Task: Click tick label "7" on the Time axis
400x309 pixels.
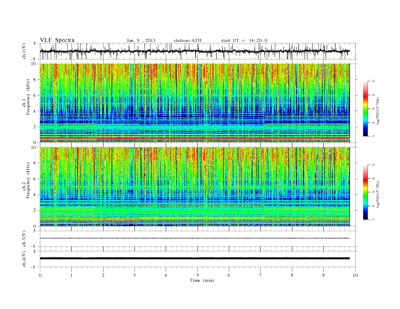Action: point(261,275)
